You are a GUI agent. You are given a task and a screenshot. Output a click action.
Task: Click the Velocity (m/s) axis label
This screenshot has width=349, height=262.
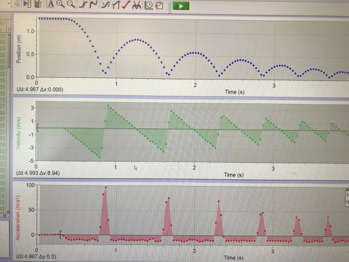point(18,133)
